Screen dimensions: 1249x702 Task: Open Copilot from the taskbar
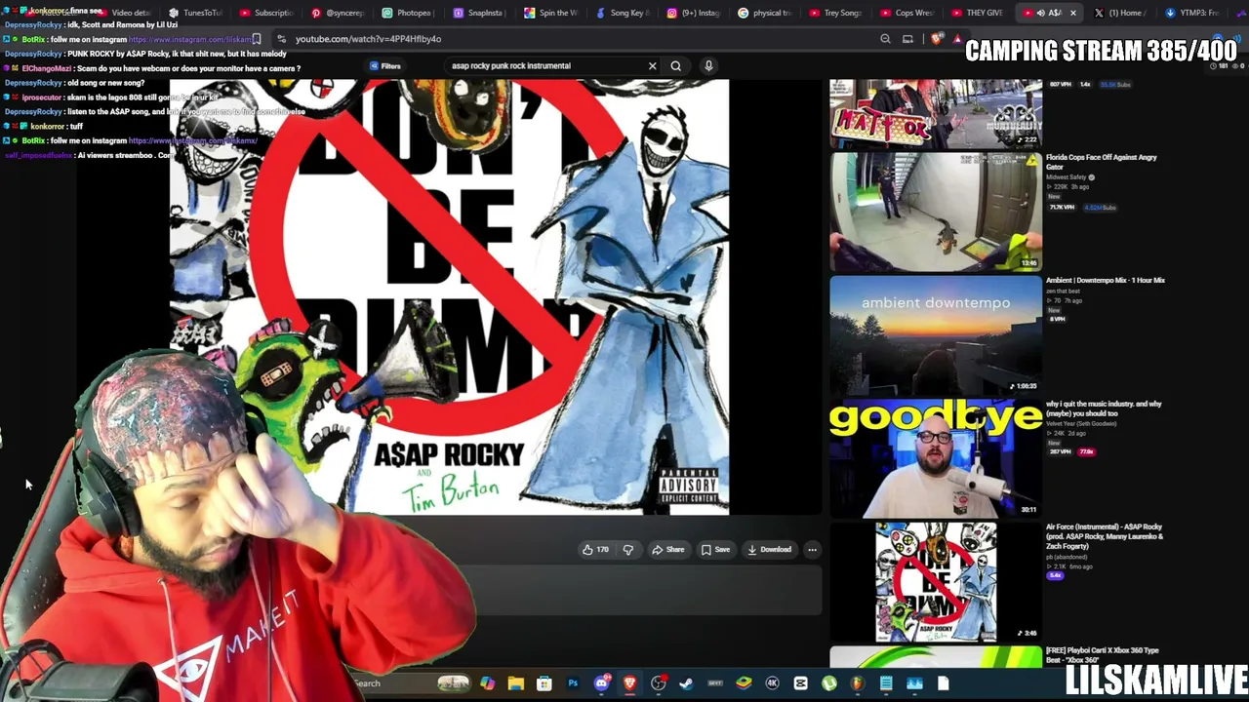point(487,683)
